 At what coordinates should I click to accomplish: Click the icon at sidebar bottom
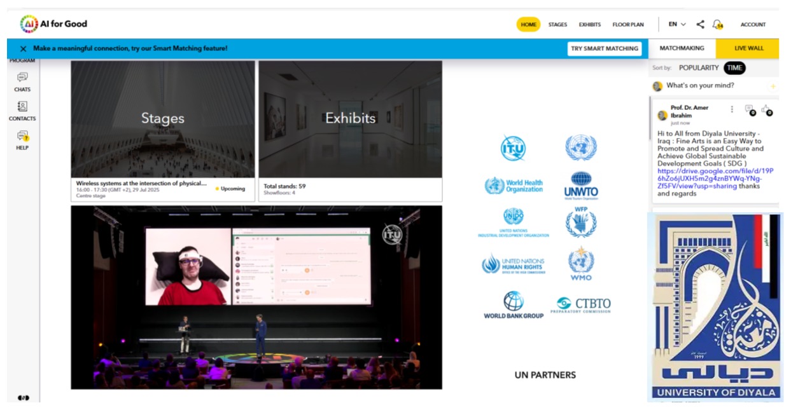[x=23, y=398]
